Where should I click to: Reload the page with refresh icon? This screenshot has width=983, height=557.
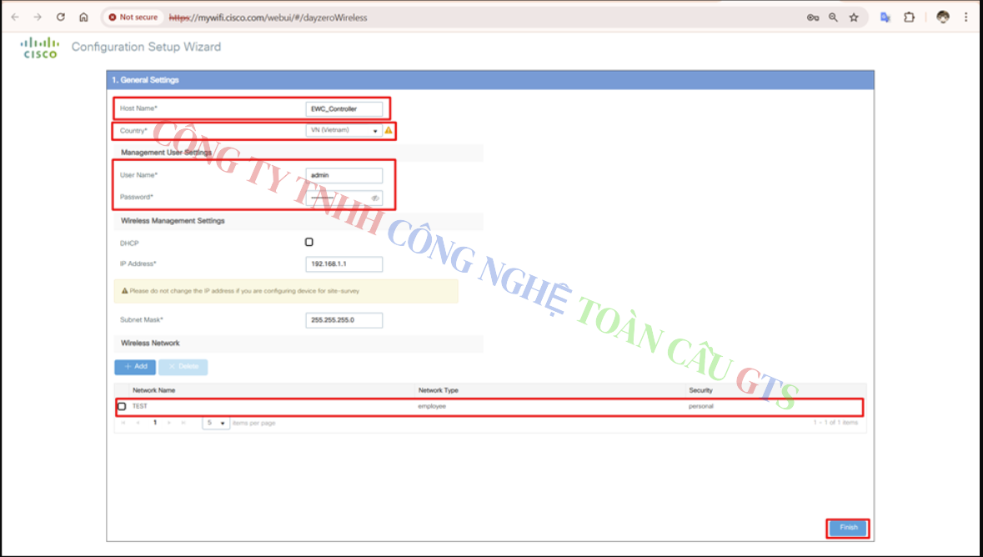click(61, 18)
